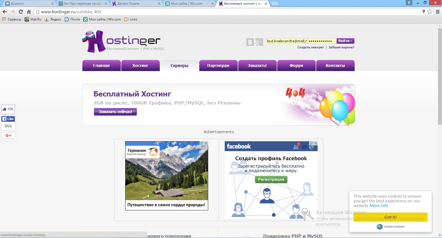This screenshot has width=442, height=238.
Task: Bookmark this page with the star icon
Action: tap(430, 12)
